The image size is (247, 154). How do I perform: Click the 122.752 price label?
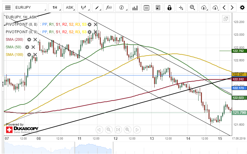click(239, 51)
